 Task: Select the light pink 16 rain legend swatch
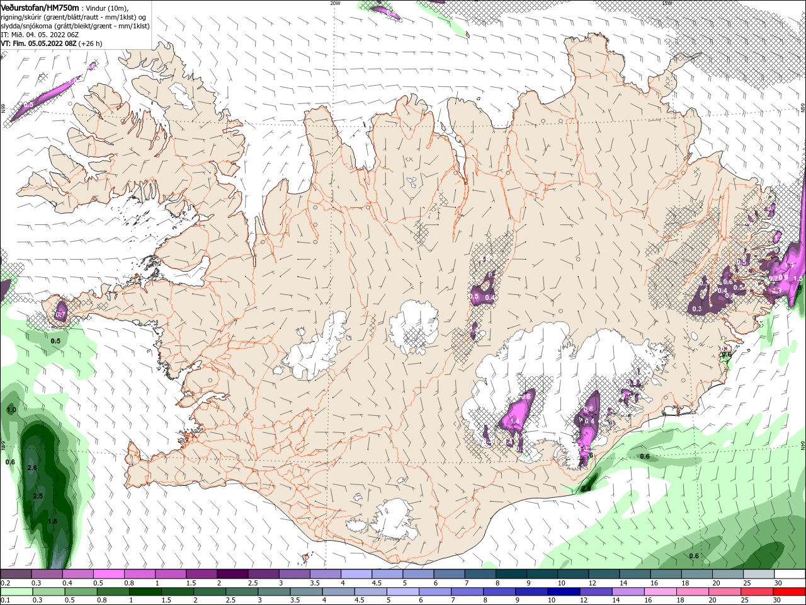click(x=660, y=592)
